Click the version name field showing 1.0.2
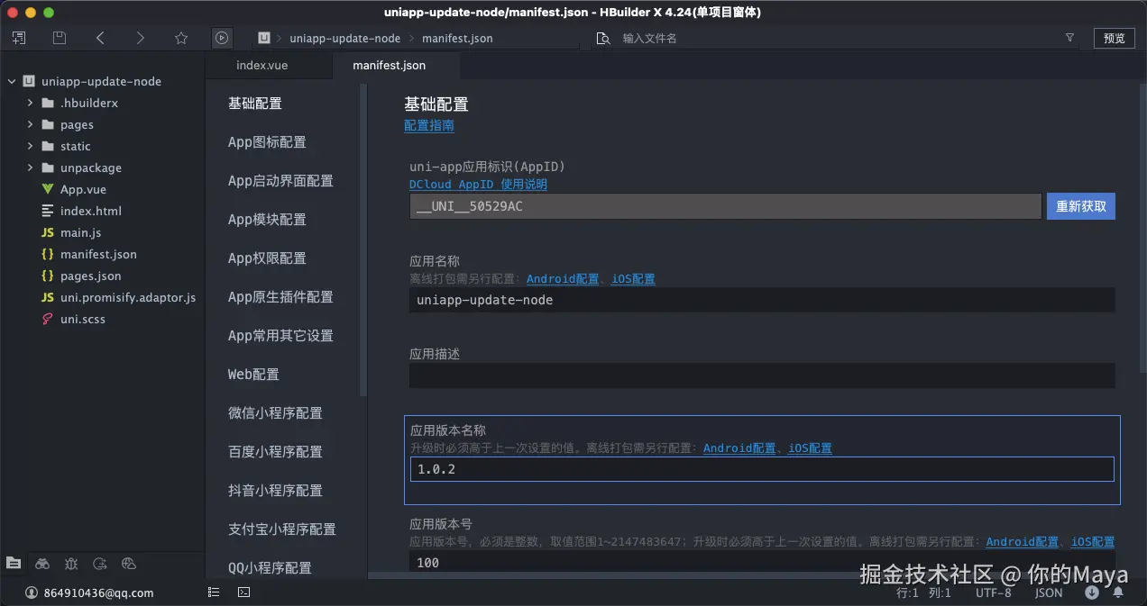This screenshot has width=1147, height=606. [762, 469]
